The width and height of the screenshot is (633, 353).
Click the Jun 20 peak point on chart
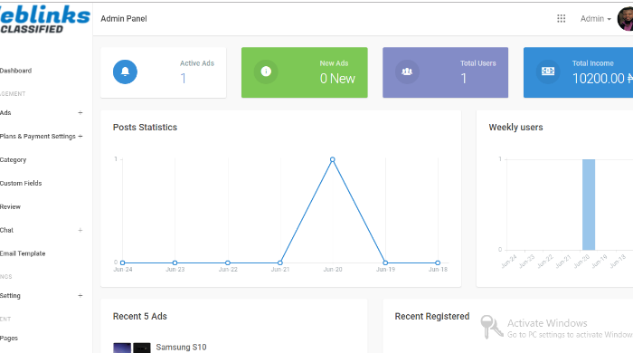[x=333, y=159]
